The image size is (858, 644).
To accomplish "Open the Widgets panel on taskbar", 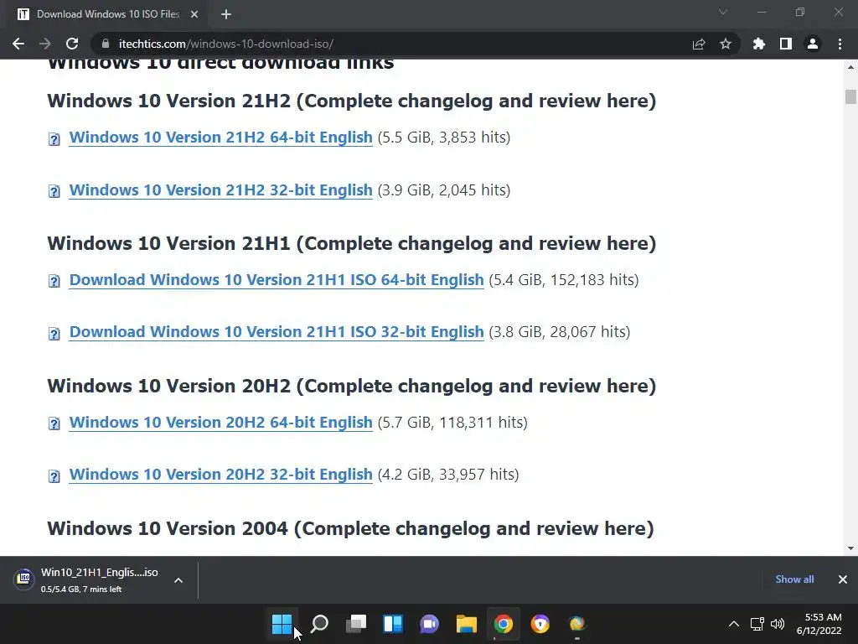I will click(393, 624).
